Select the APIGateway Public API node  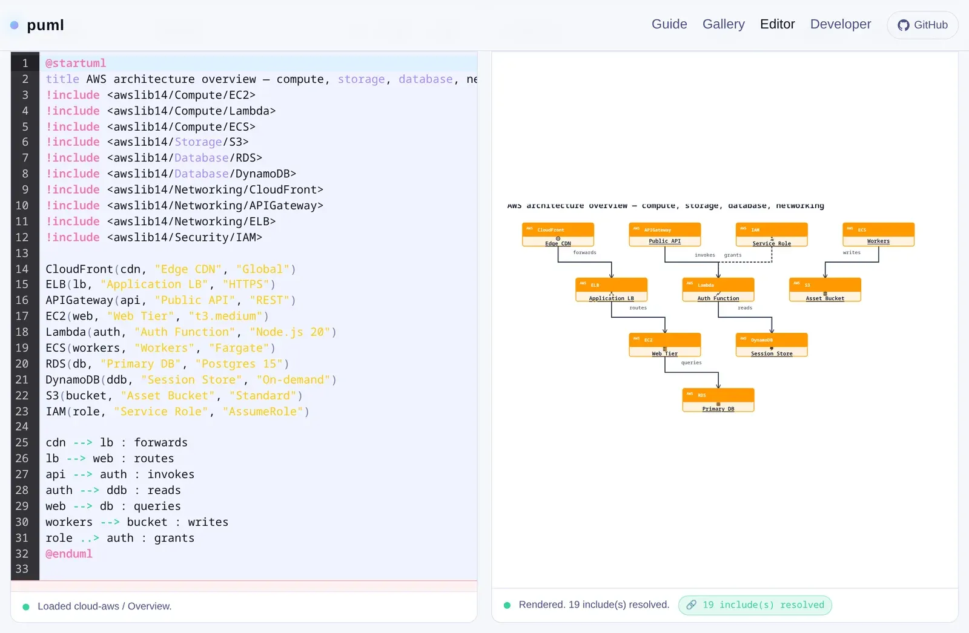tap(664, 235)
